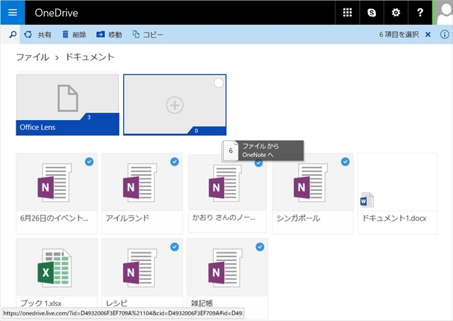The width and height of the screenshot is (453, 321).
Task: Click the アイルランド file name
Action: click(x=127, y=218)
